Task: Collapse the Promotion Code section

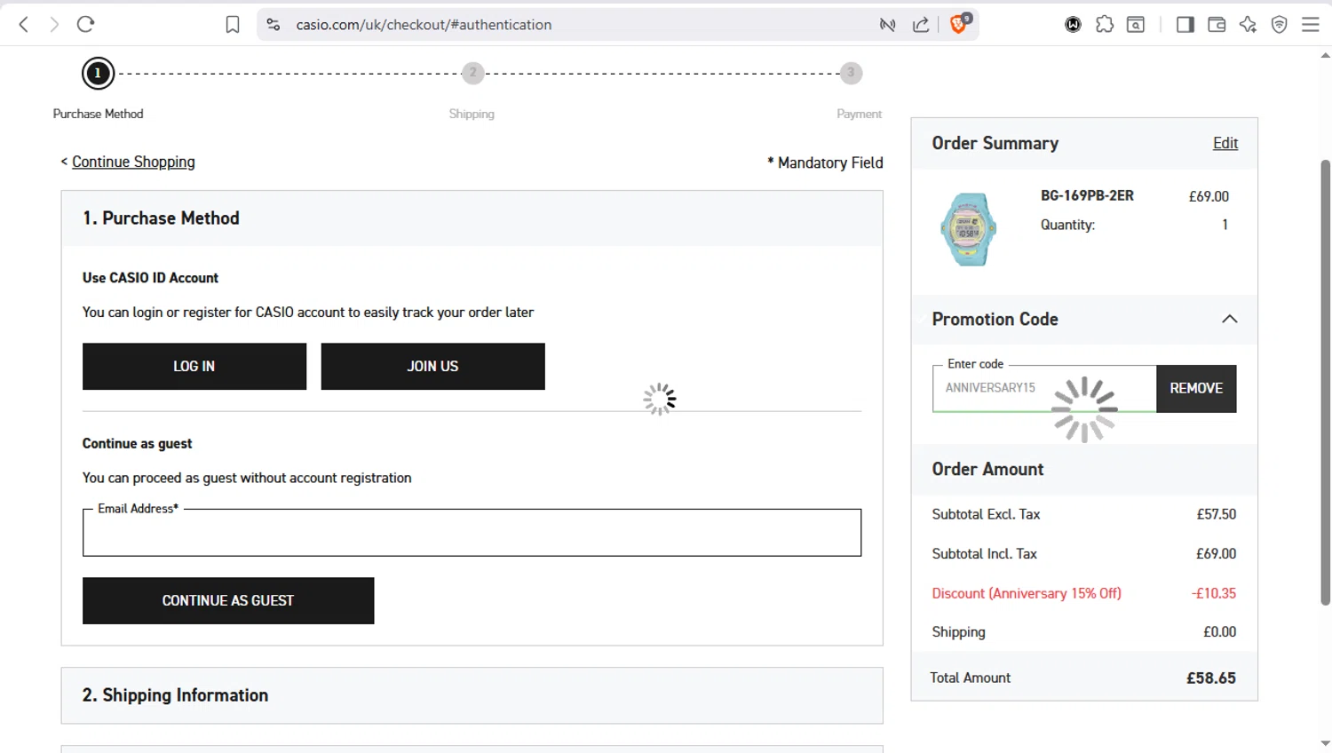Action: (x=1229, y=319)
